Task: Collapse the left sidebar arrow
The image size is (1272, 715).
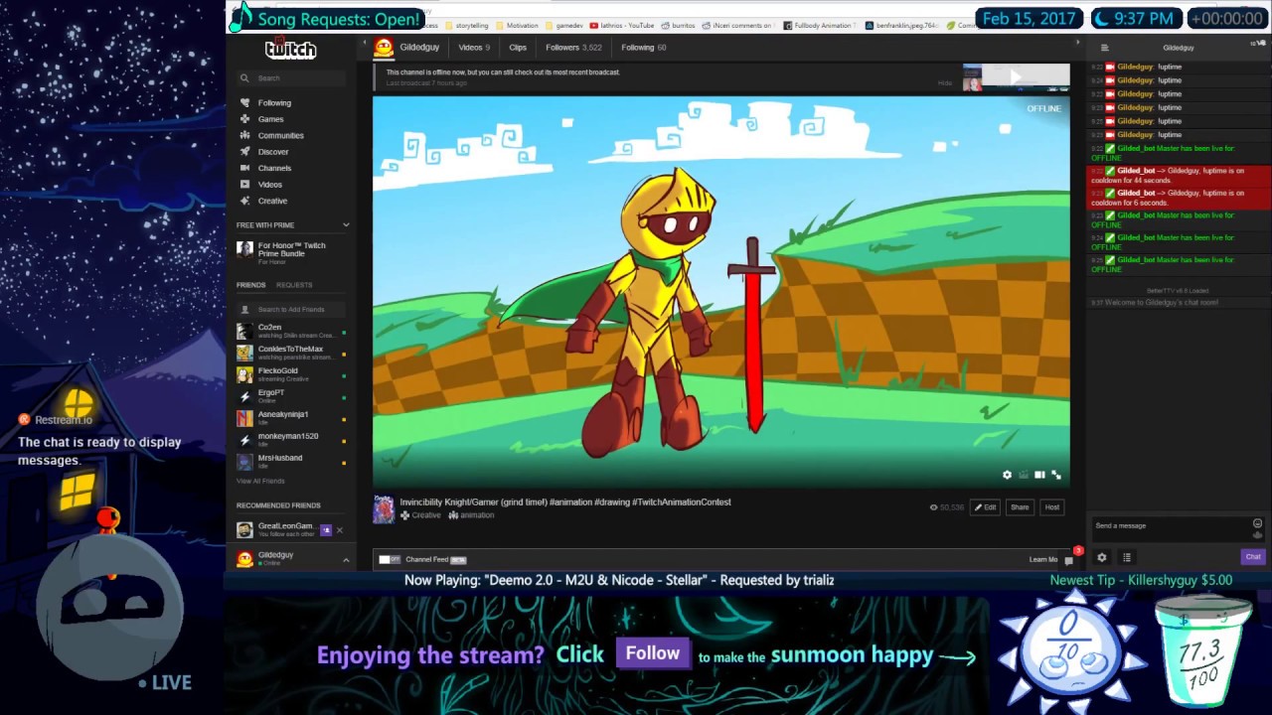Action: 364,42
